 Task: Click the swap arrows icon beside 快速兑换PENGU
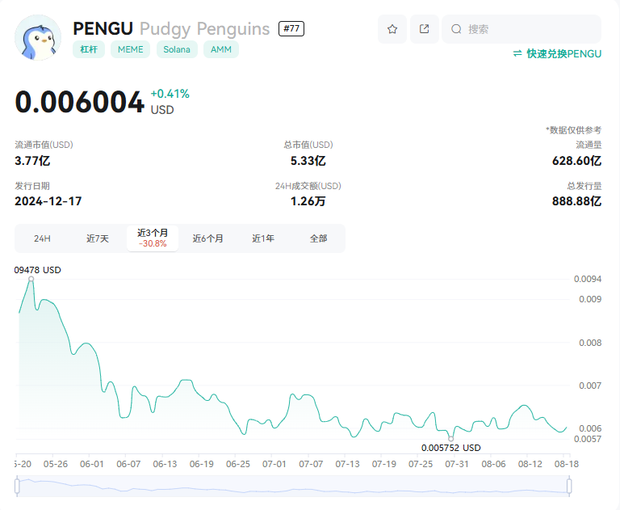coord(517,53)
